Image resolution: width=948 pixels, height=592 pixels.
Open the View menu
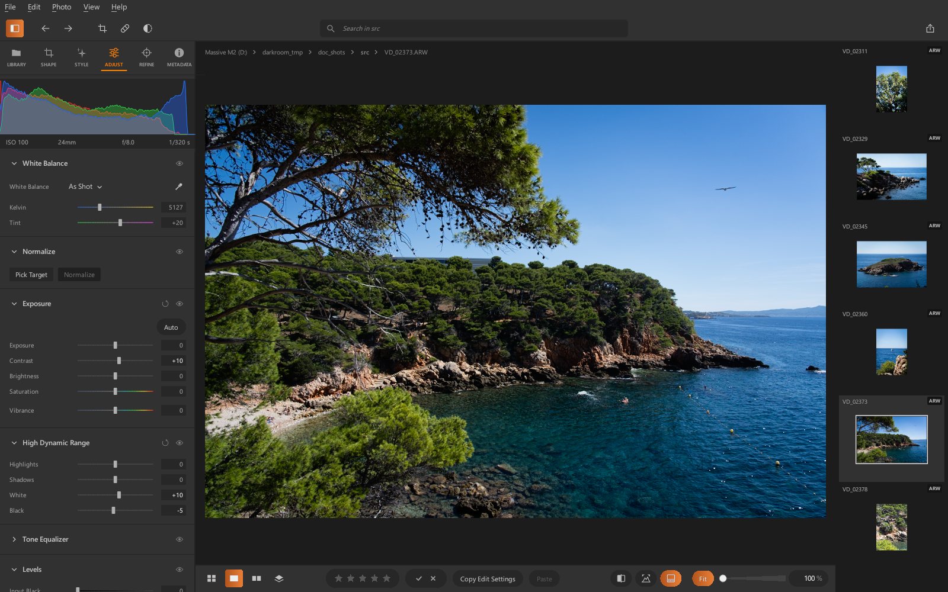(x=91, y=7)
